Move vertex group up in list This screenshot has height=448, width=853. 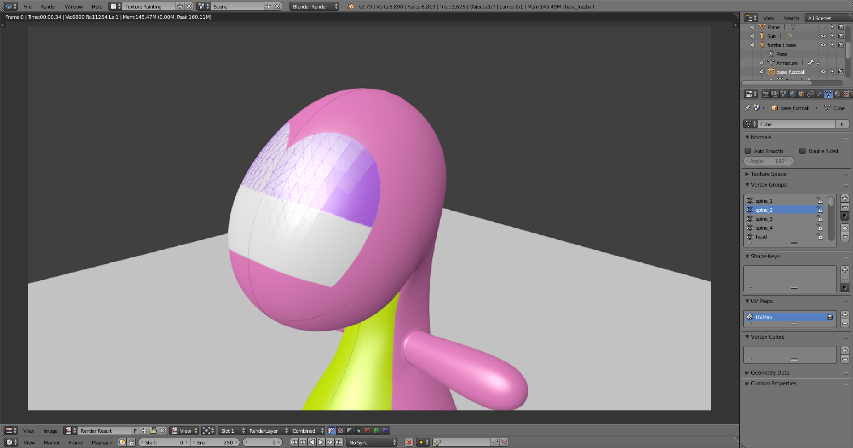(845, 228)
